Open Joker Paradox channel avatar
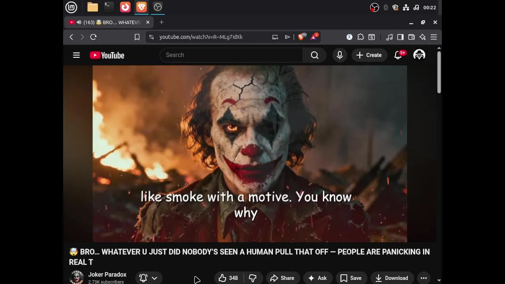The image size is (505, 284). (77, 277)
